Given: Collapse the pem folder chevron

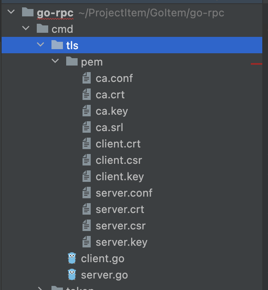Looking at the screenshot, I should click(x=55, y=61).
